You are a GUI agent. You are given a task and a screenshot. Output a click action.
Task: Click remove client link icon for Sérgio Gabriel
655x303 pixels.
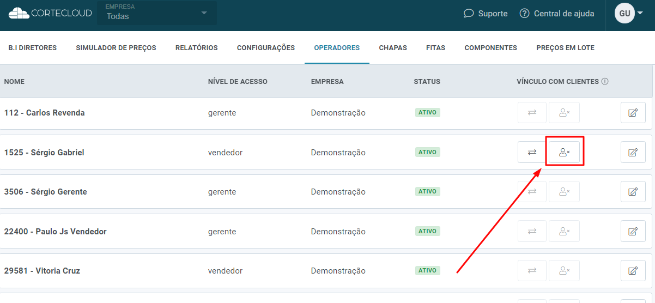click(x=564, y=152)
